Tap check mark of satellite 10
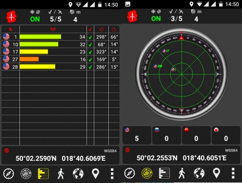This screenshot has width=242, height=183. click(91, 45)
